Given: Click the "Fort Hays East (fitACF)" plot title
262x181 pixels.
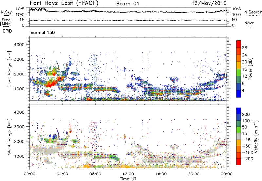Looking at the screenshot, I should click(64, 3).
